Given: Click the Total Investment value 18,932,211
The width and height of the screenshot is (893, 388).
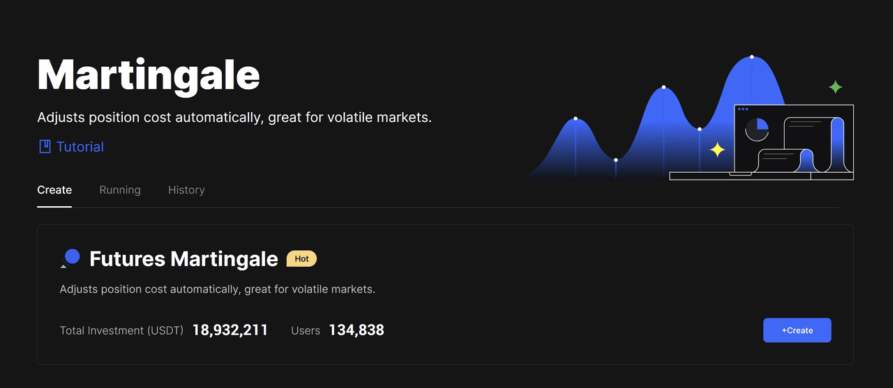Looking at the screenshot, I should pos(230,330).
